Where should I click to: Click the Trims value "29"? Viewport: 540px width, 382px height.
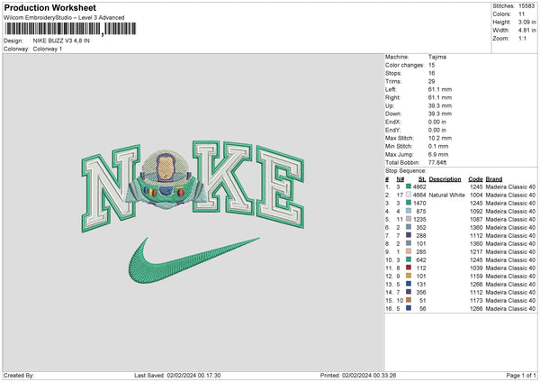pos(431,81)
